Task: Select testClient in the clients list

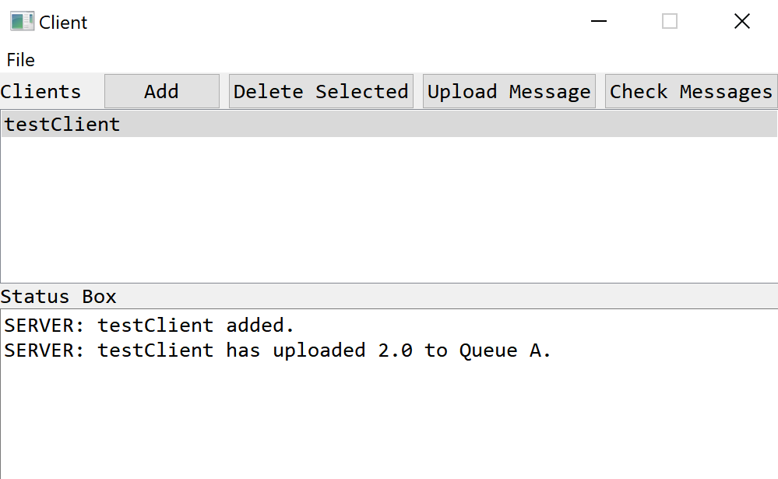Action: (x=62, y=125)
